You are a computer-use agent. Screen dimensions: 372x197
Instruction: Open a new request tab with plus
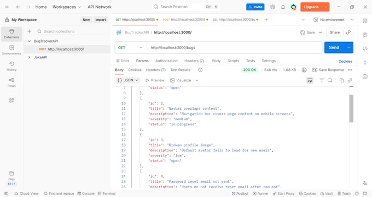(x=266, y=20)
